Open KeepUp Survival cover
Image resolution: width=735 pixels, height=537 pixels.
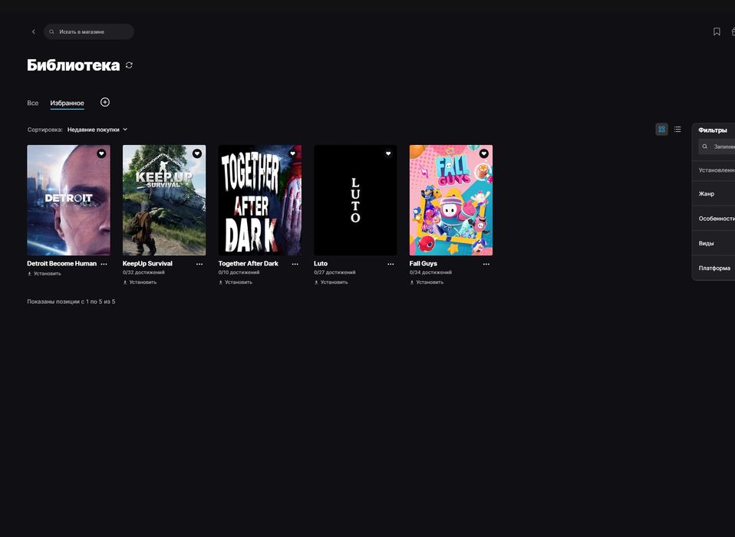point(164,200)
